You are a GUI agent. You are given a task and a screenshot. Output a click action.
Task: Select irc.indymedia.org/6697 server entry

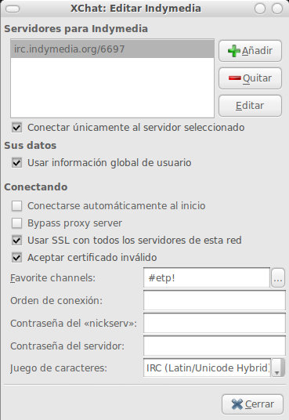[x=113, y=49]
